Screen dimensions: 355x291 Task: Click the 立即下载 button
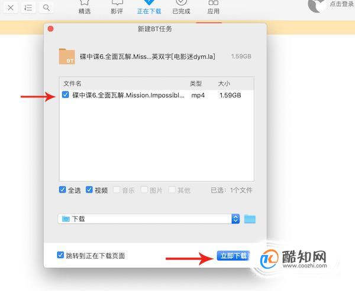[x=234, y=256]
